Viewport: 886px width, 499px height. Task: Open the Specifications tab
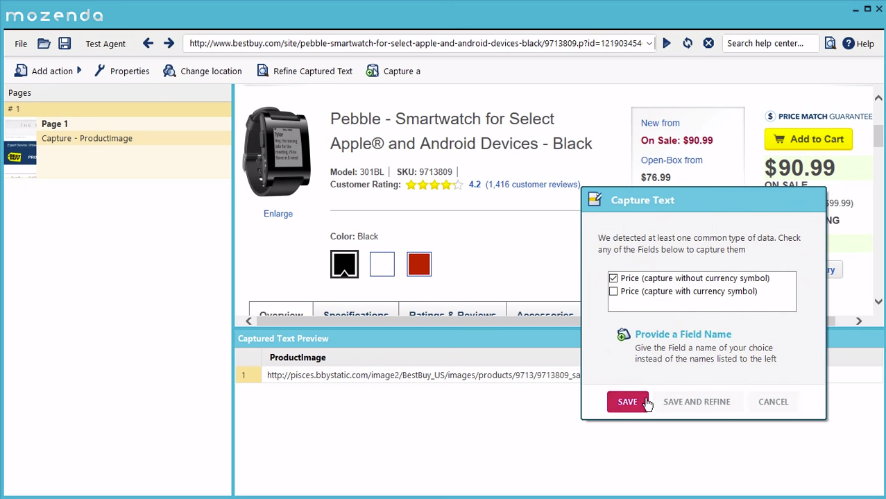click(356, 311)
